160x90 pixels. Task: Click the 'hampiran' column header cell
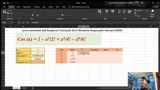[x=95, y=50]
